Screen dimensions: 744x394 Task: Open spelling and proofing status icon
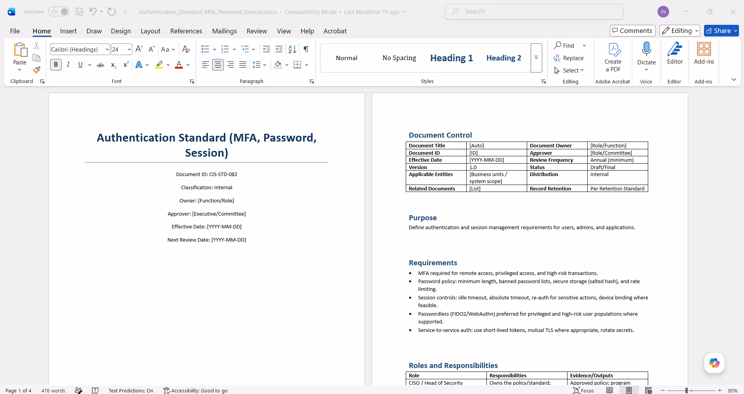pos(95,391)
